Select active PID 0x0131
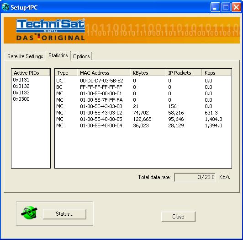This screenshot has height=240, width=243. tap(21, 80)
